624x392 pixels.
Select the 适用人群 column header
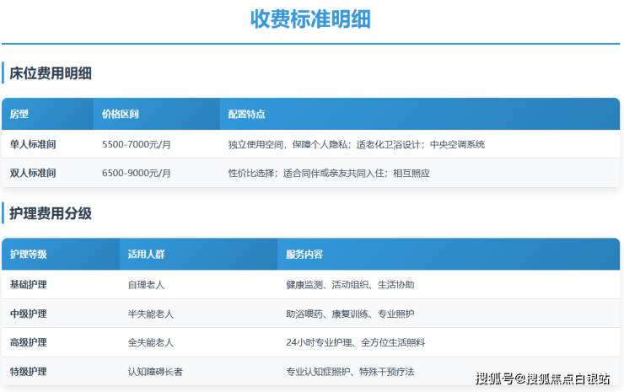(146, 254)
